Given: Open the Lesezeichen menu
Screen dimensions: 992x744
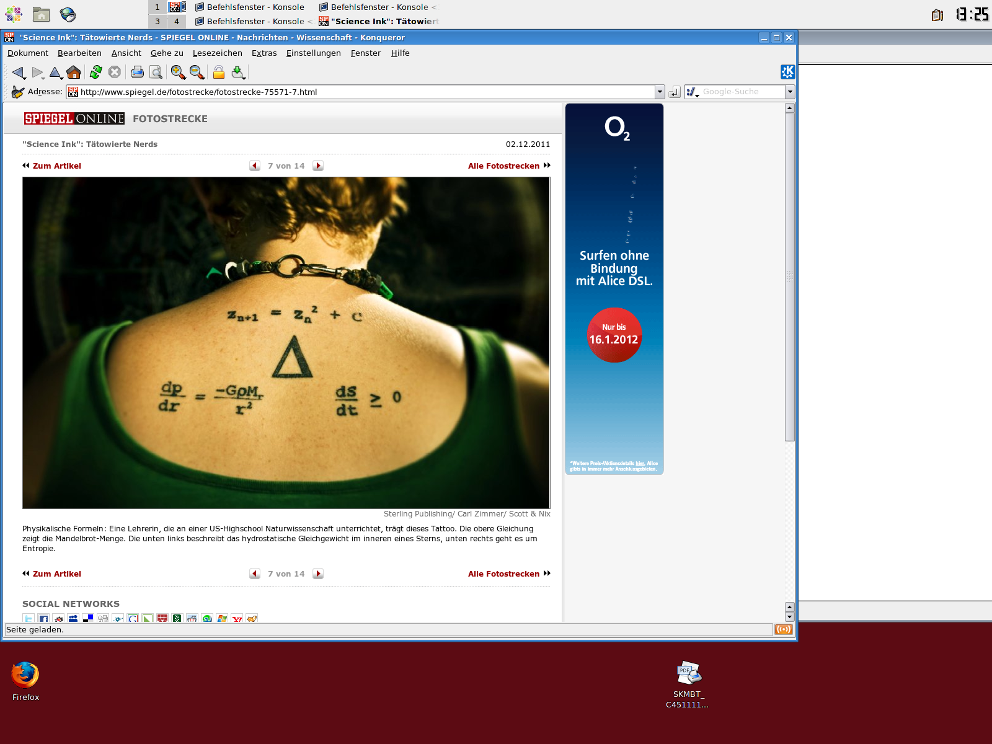Looking at the screenshot, I should tap(217, 53).
